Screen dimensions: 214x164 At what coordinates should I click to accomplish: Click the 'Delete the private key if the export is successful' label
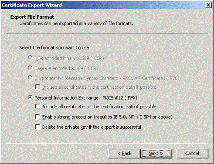click(92, 127)
